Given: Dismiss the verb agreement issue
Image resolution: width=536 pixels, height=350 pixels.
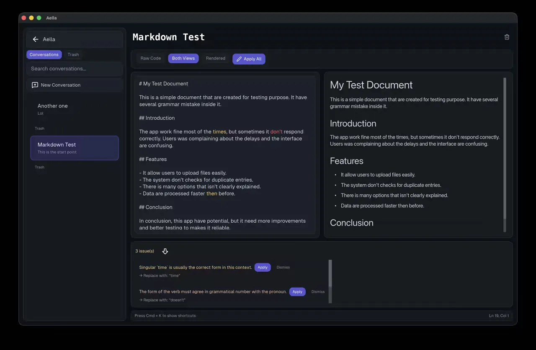Looking at the screenshot, I should pos(318,292).
